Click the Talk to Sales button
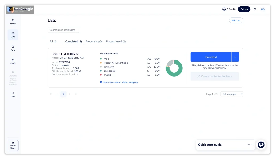275x159 pixels. point(13,145)
